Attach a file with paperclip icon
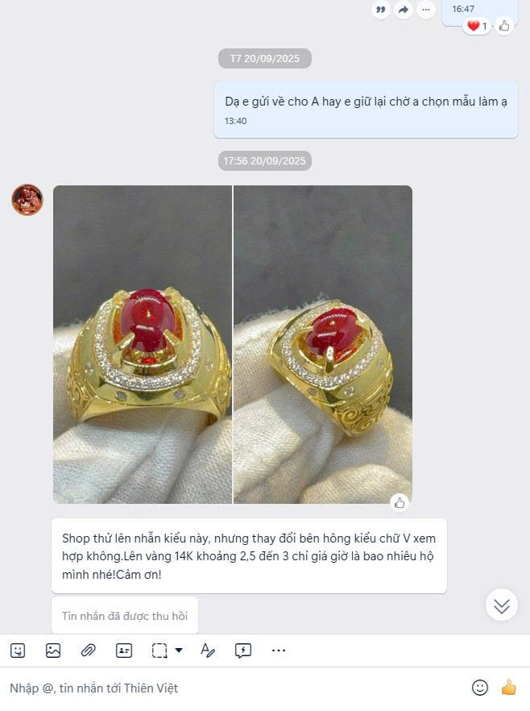Viewport: 530px width, 711px height. pyautogui.click(x=89, y=651)
